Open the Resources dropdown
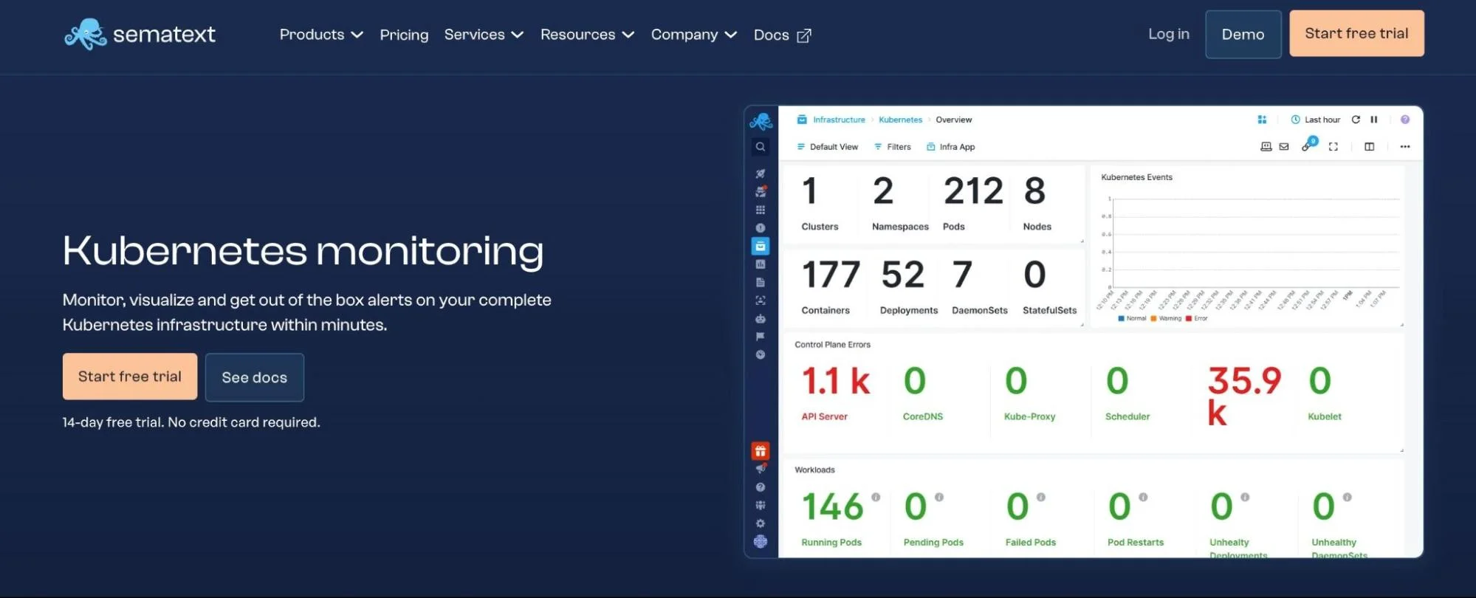The image size is (1476, 598). (588, 35)
